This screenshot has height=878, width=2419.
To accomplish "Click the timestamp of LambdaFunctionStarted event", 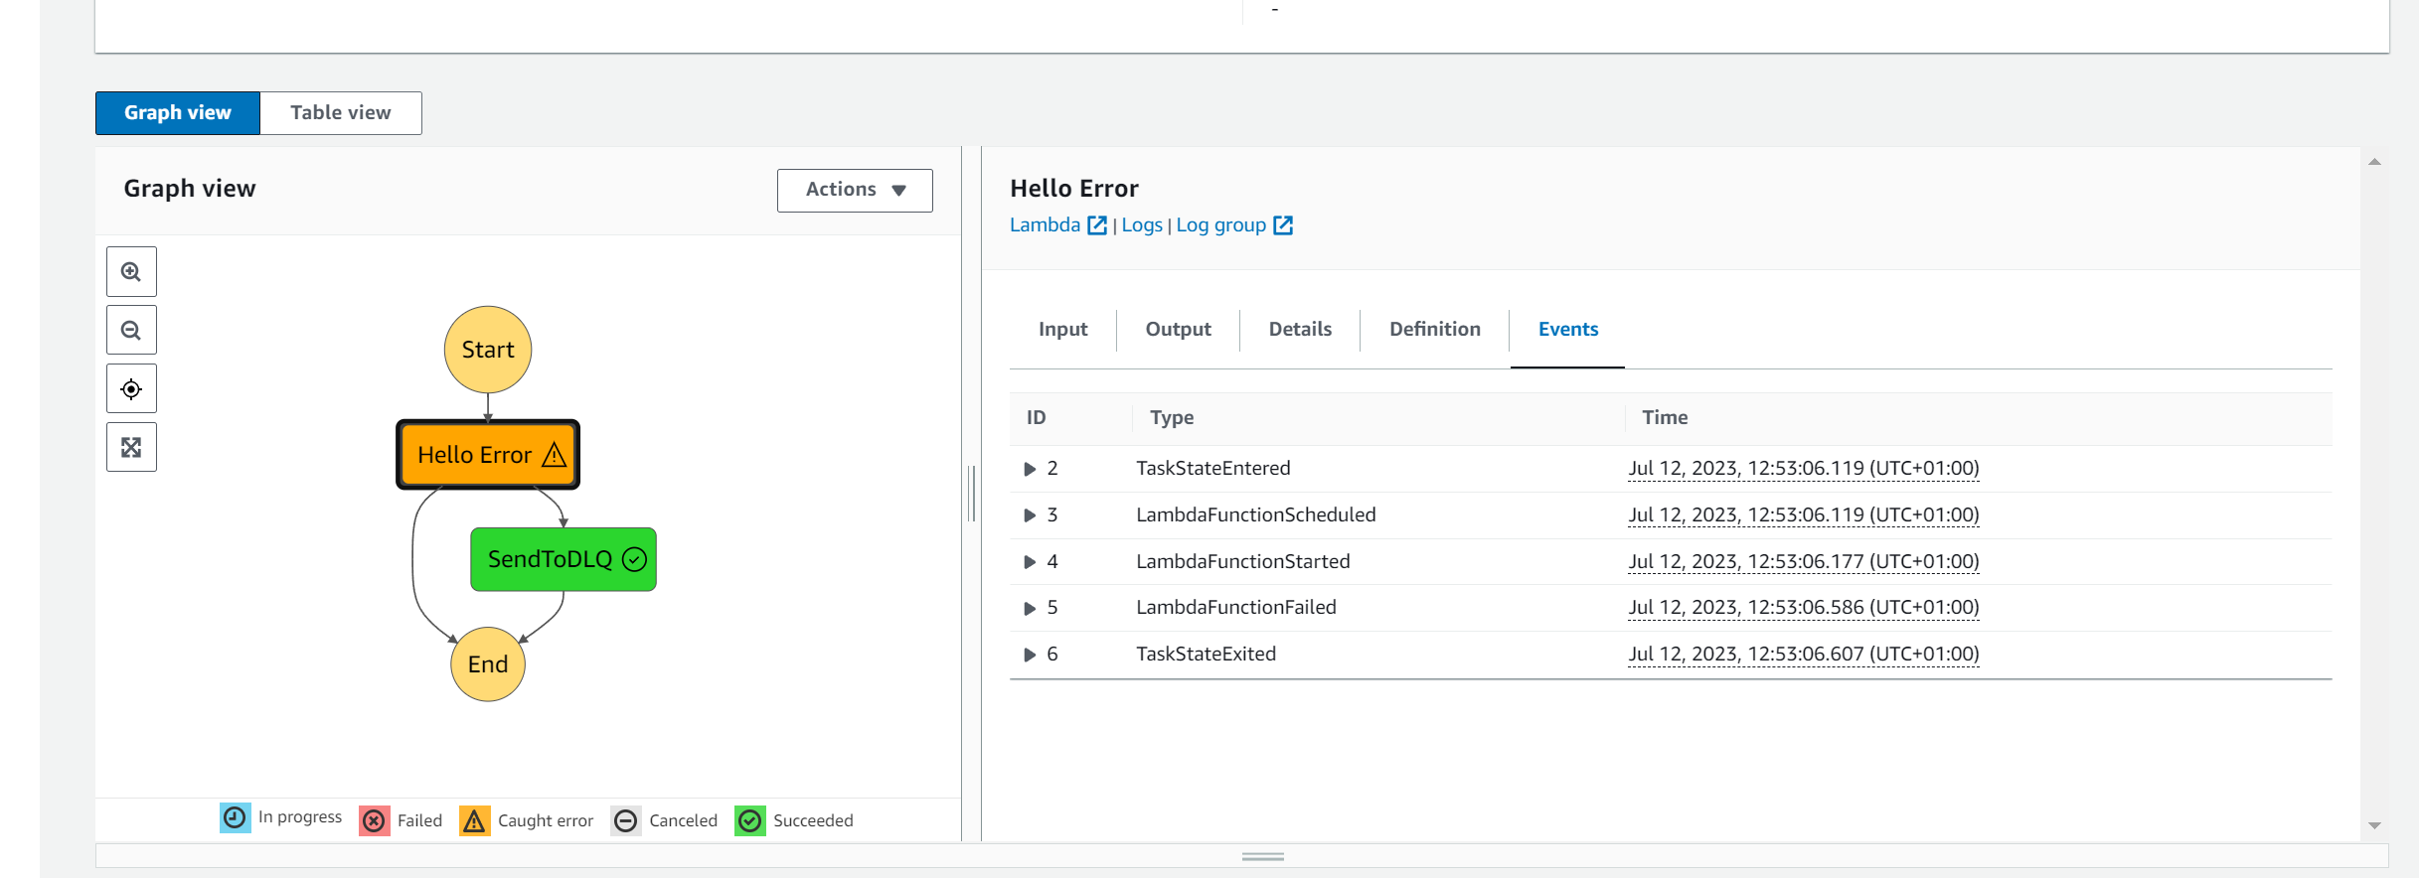I will pyautogui.click(x=1804, y=562).
